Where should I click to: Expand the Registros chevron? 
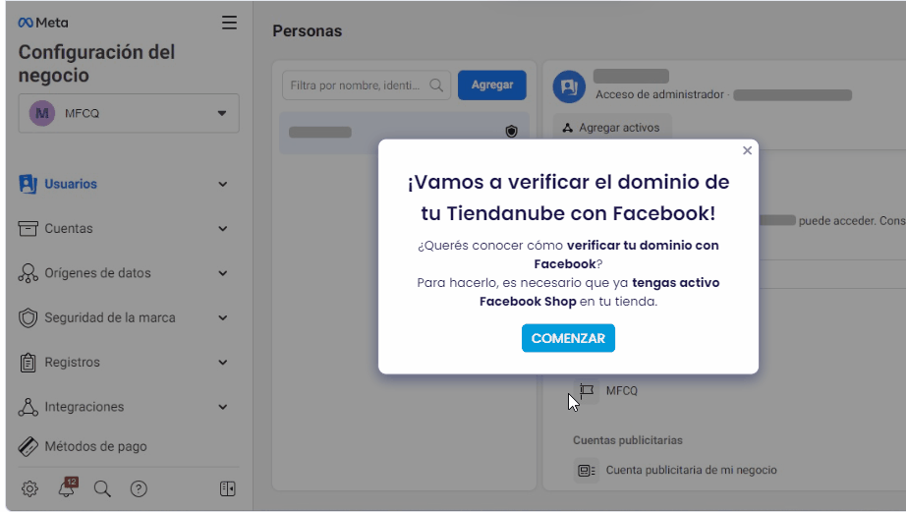pyautogui.click(x=222, y=363)
